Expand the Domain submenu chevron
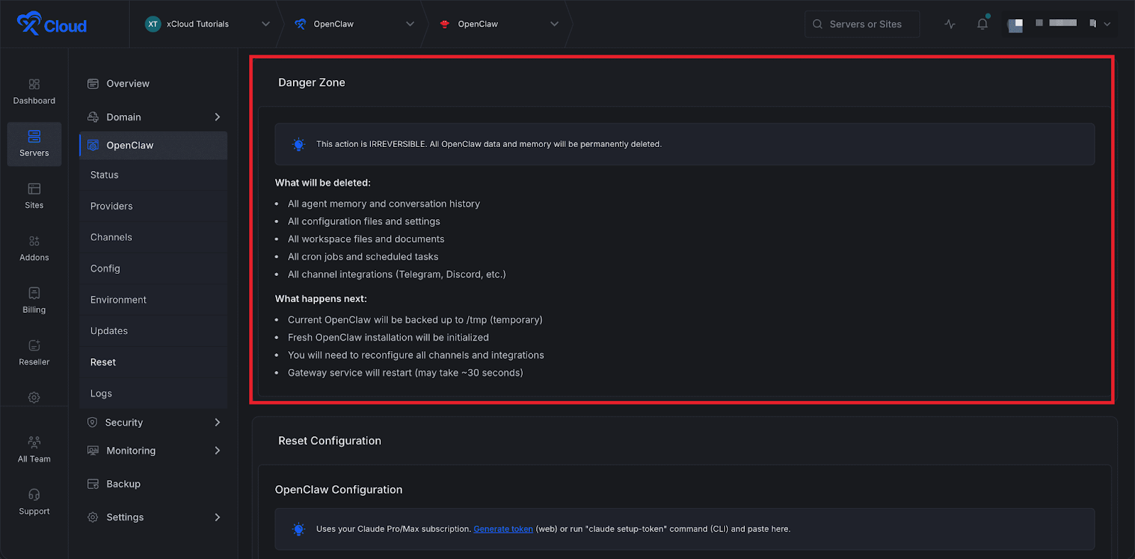This screenshot has height=559, width=1135. click(x=217, y=117)
